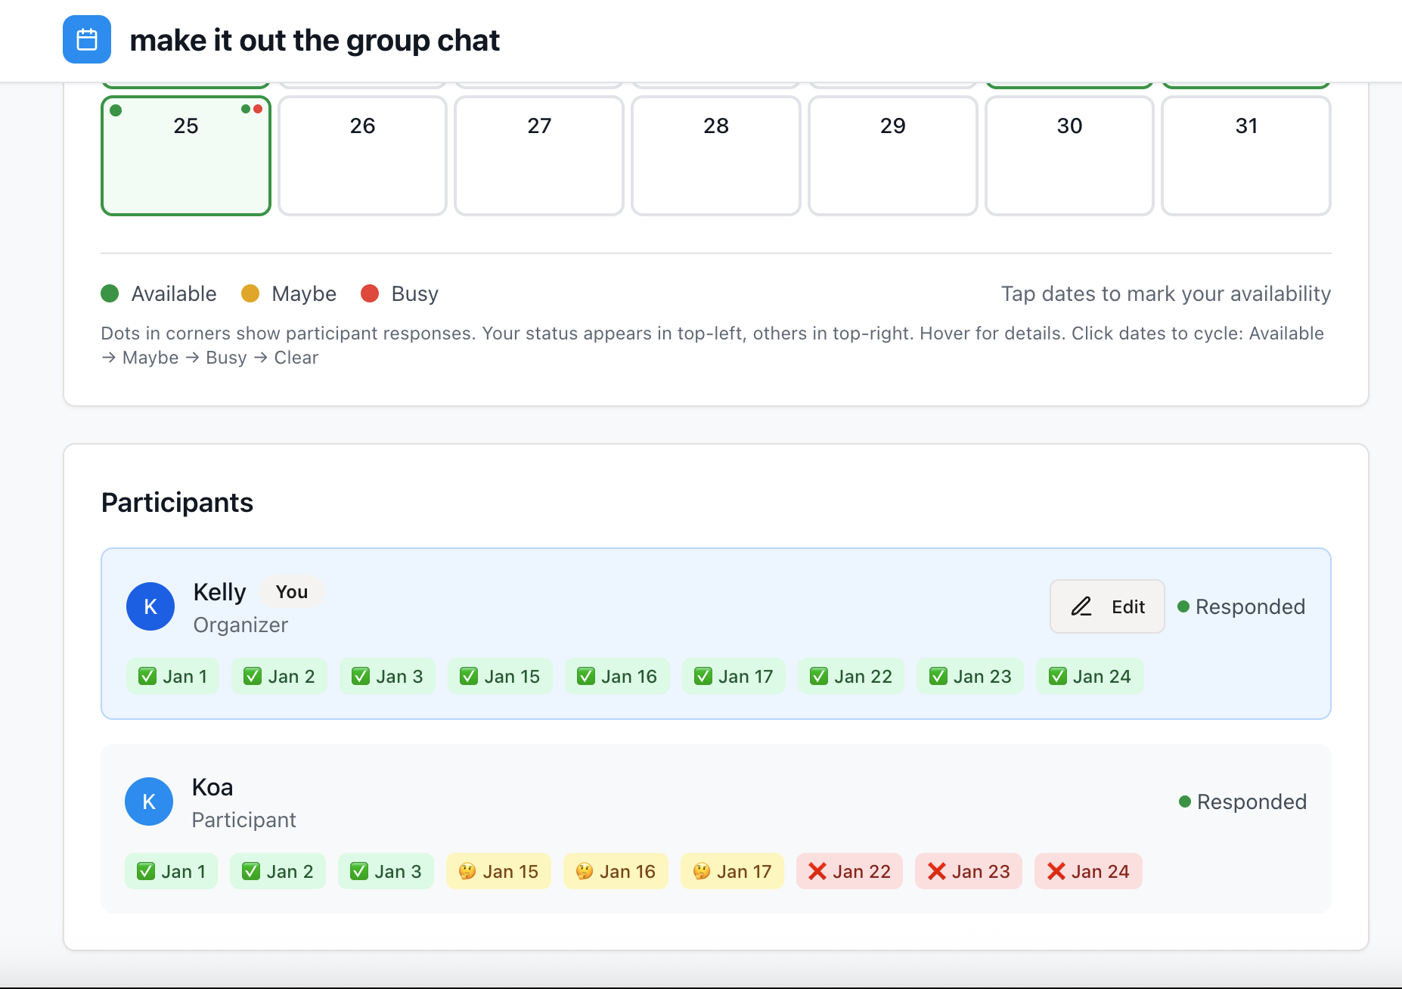Click Kelly's Jan 1 checkmark chip
The image size is (1402, 989).
172,677
